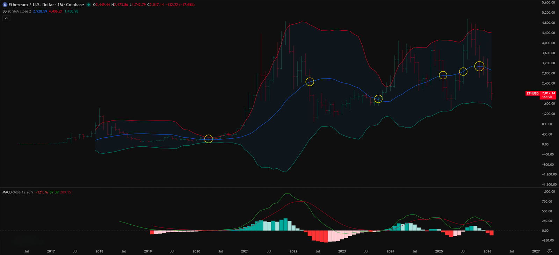The height and width of the screenshot is (255, 559).
Task: Click the red ETHUSD price label
Action: coord(532,93)
